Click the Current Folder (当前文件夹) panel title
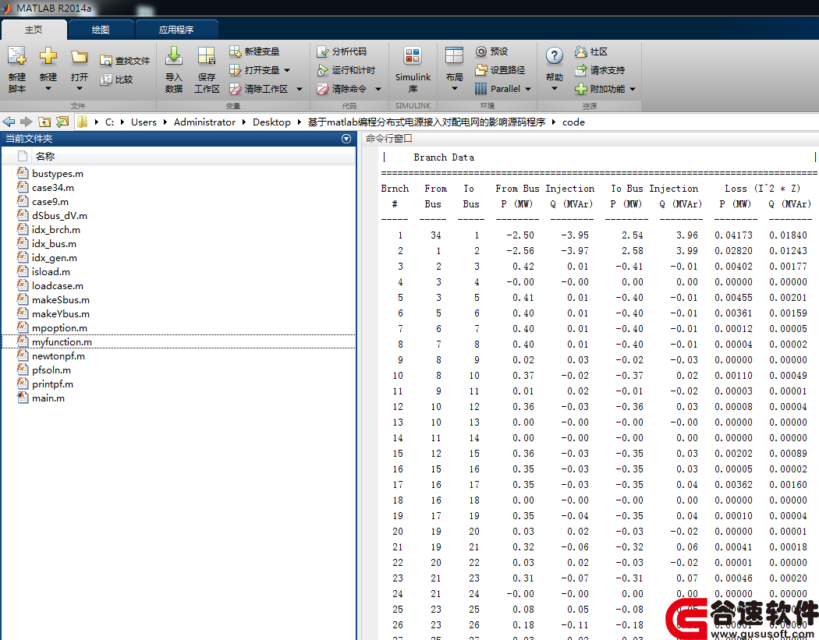Image resolution: width=819 pixels, height=640 pixels. coord(30,138)
